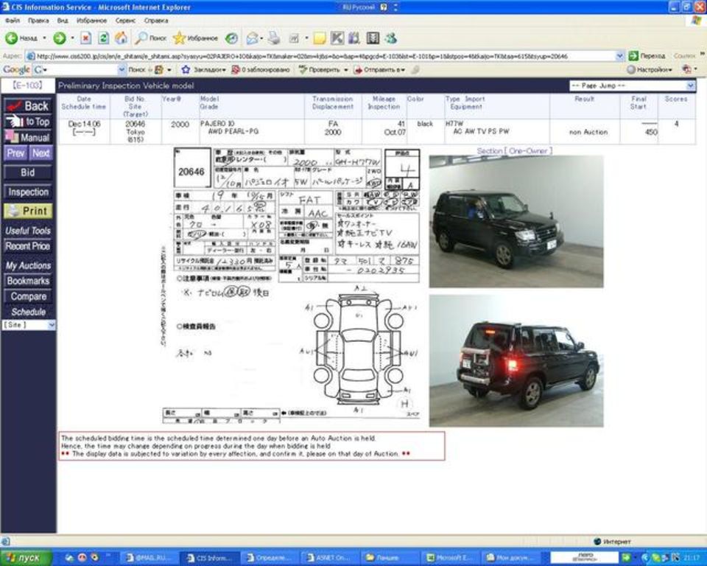Click the IE Refresh page icon
Viewport: 707px width, 566px height.
point(103,38)
